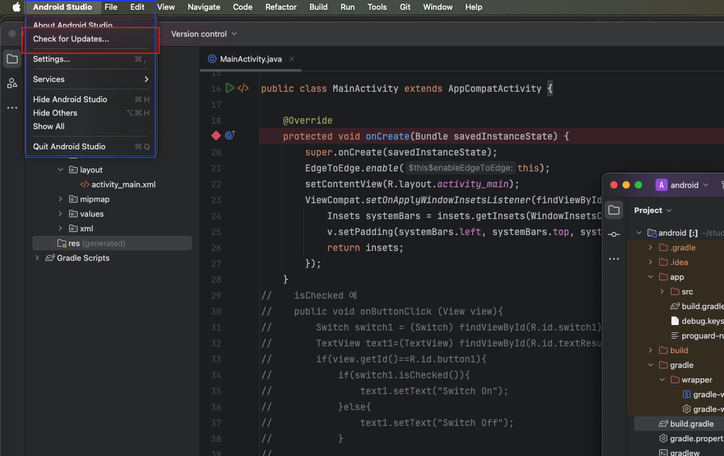Click the $this$enableEdgeToEdge inlay hint
This screenshot has width=724, height=456.
coord(460,168)
